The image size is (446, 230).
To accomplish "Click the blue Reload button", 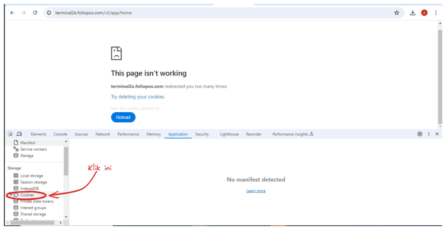I will pyautogui.click(x=123, y=117).
